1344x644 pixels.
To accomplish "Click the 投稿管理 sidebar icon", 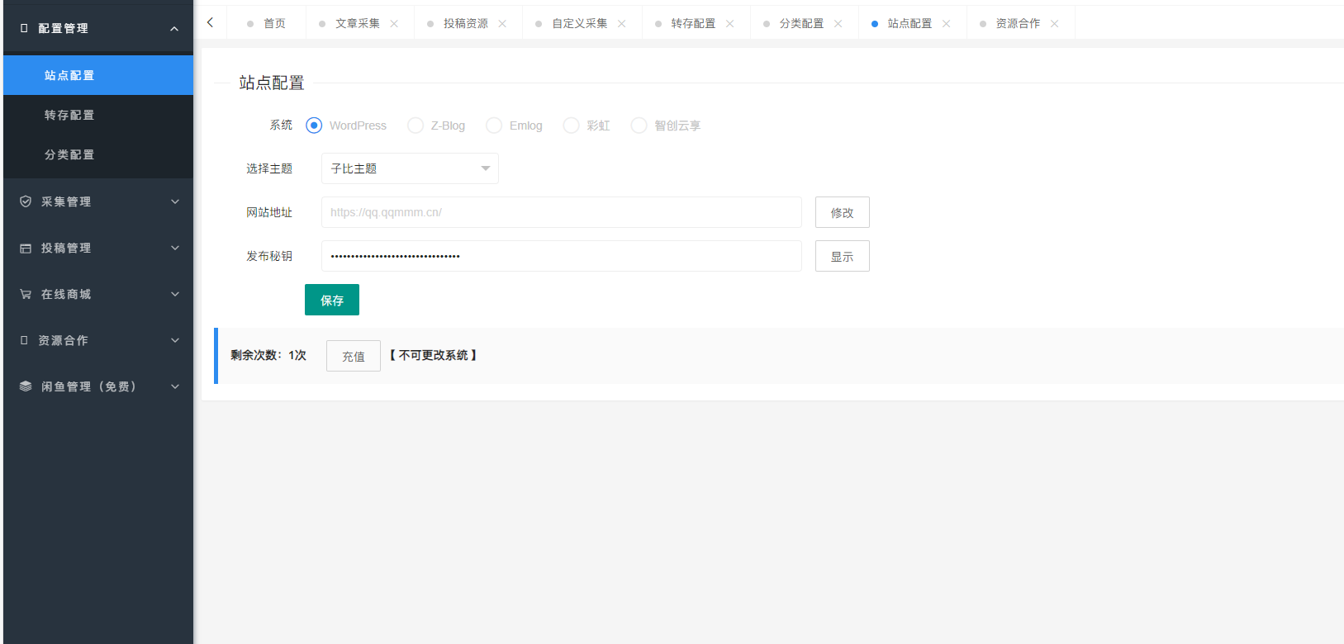I will (26, 248).
